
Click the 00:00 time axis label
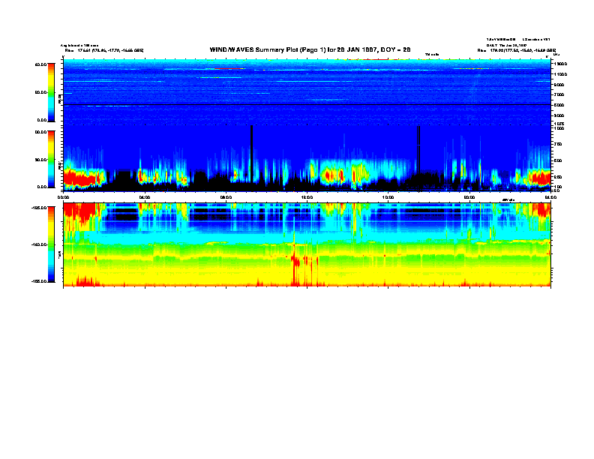click(x=64, y=197)
